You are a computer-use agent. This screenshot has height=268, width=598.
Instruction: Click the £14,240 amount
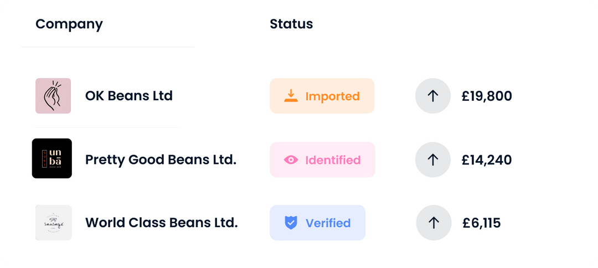pyautogui.click(x=487, y=161)
